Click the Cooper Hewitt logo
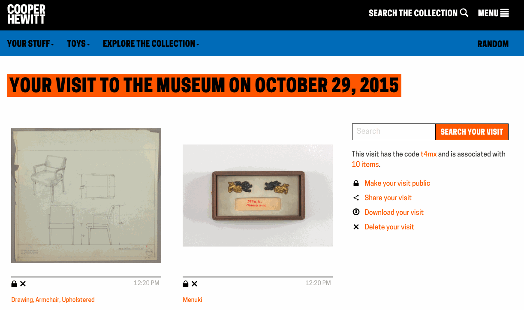This screenshot has height=310, width=524. (26, 14)
